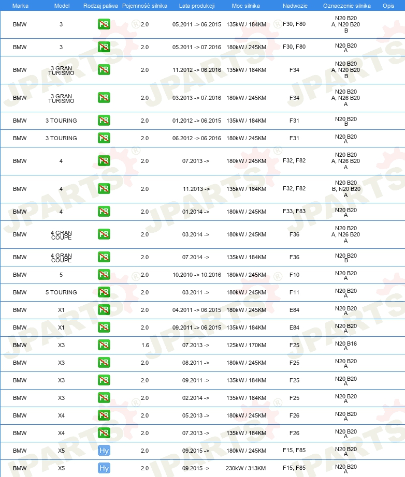Click the Opis column header
Image resolution: width=405 pixels, height=477 pixels.
click(388, 6)
